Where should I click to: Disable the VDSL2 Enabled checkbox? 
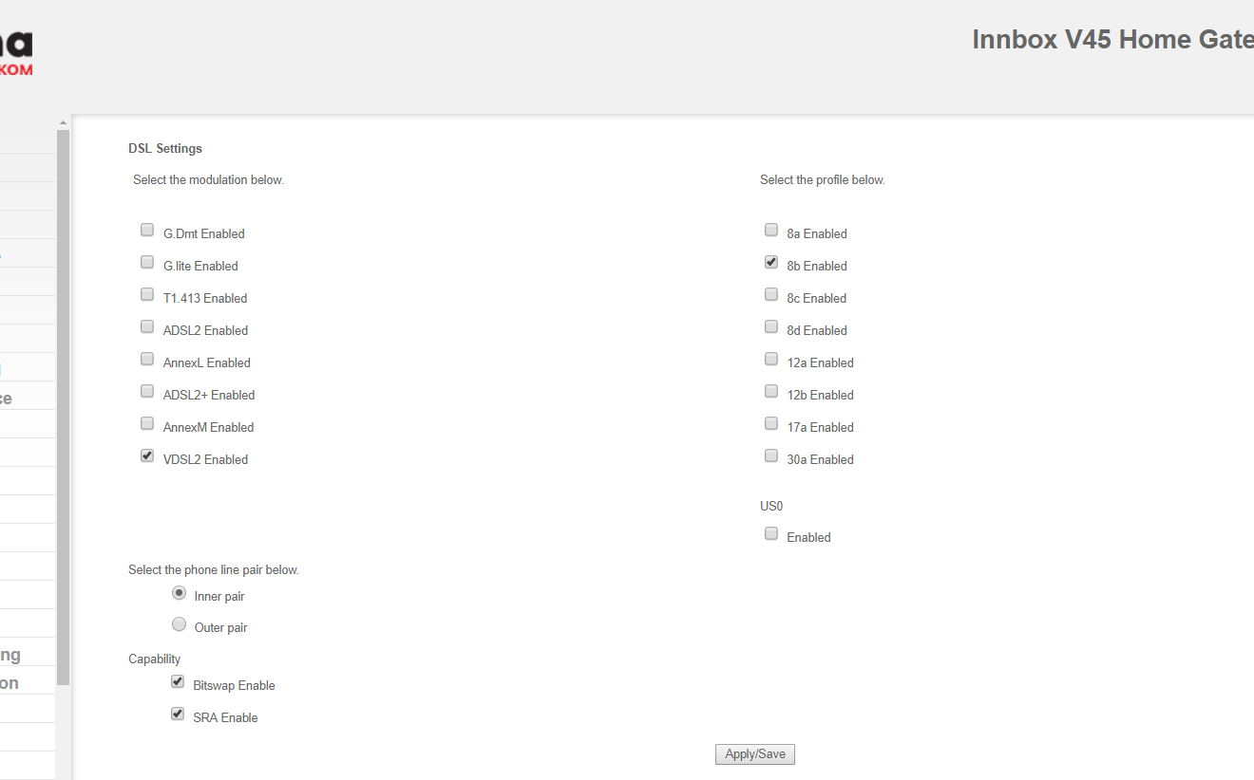tap(147, 455)
